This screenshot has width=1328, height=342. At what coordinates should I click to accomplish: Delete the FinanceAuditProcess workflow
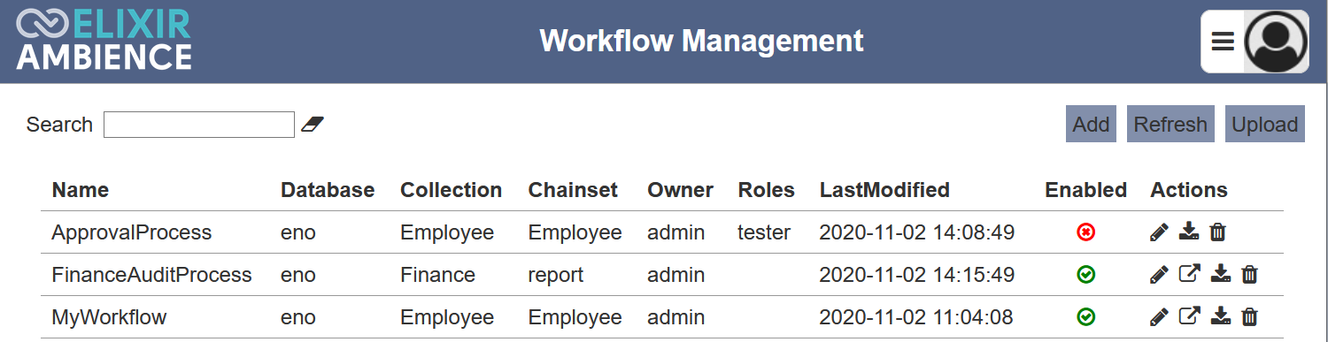pyautogui.click(x=1249, y=275)
